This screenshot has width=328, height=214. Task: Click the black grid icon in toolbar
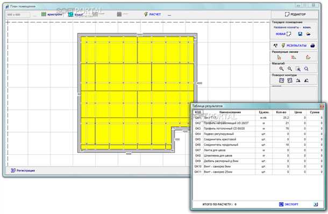(x=119, y=14)
